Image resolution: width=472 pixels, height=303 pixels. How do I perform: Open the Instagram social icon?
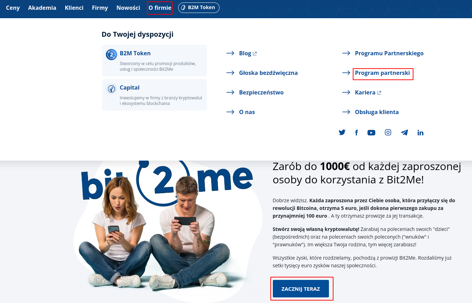coord(388,132)
